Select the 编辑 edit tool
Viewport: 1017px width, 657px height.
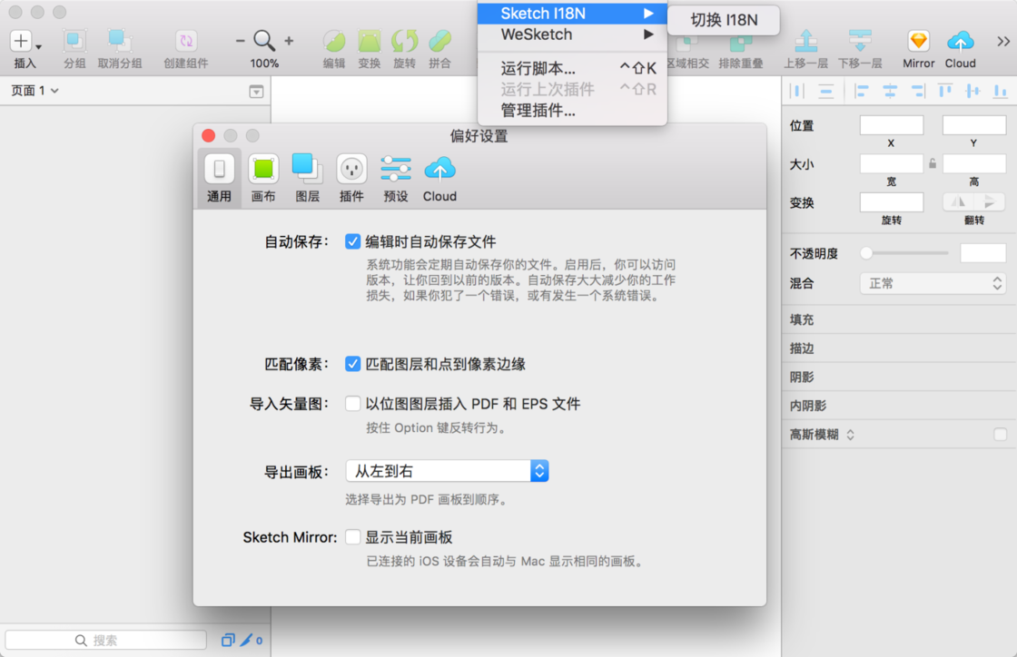(334, 42)
